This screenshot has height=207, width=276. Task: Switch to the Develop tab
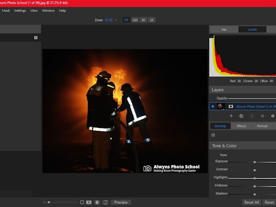220,126
